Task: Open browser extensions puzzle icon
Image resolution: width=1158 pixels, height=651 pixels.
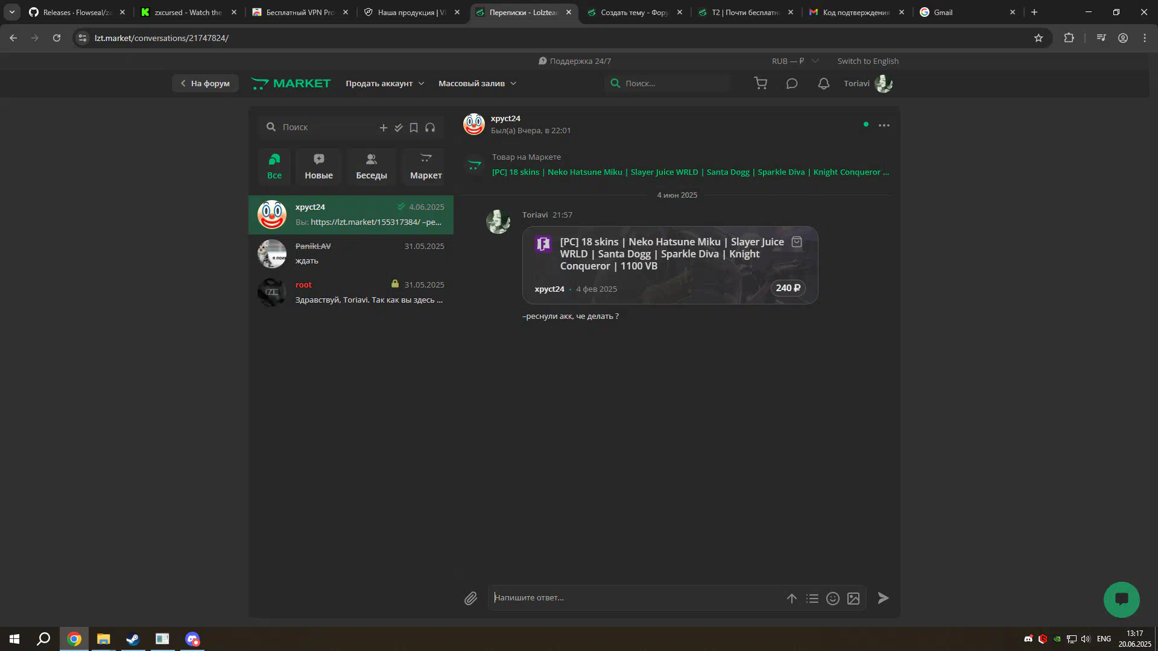Action: 1069,38
